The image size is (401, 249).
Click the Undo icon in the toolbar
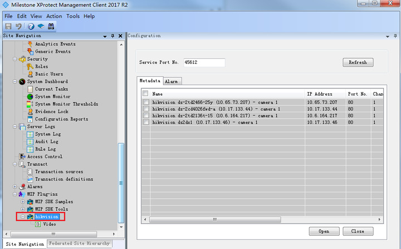18,26
